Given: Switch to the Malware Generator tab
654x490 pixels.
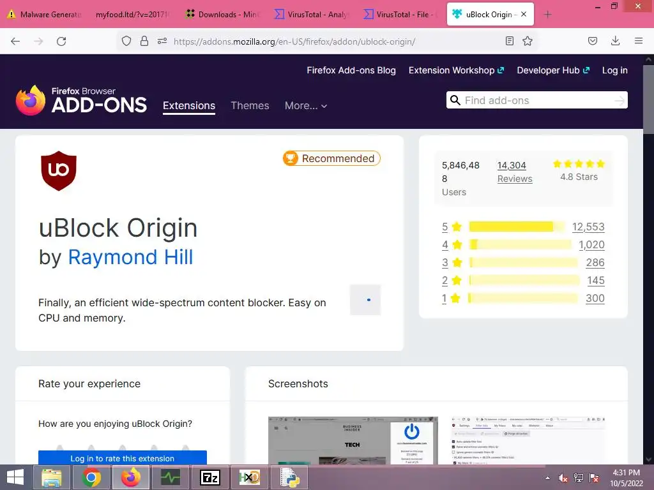Looking at the screenshot, I should click(44, 15).
